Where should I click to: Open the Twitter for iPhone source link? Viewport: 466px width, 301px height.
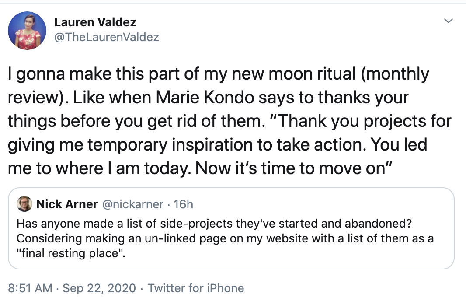click(196, 288)
